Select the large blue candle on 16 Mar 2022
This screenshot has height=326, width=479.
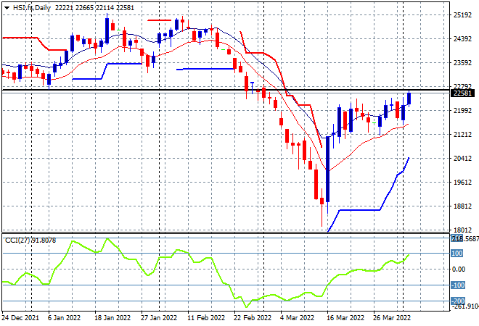328,170
